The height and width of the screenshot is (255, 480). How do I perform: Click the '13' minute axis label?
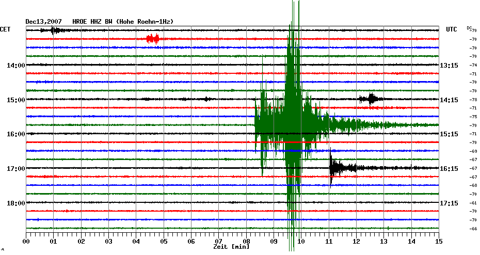point(384,242)
